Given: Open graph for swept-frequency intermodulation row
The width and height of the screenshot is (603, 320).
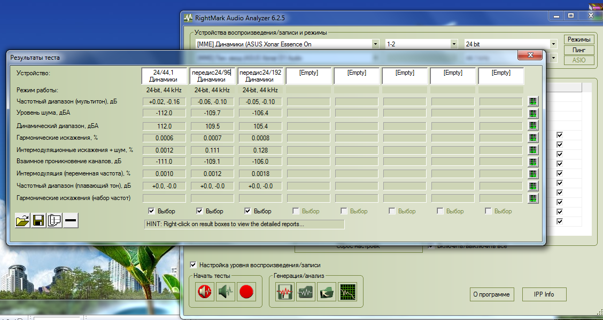Looking at the screenshot, I should pyautogui.click(x=532, y=174).
